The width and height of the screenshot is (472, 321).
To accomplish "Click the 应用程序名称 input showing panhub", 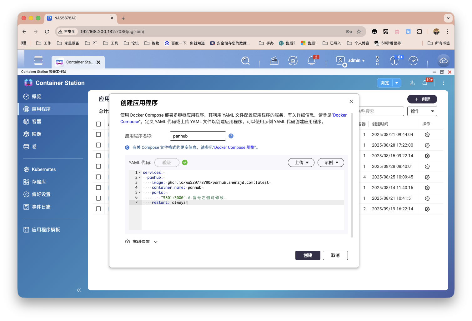I will coord(198,136).
